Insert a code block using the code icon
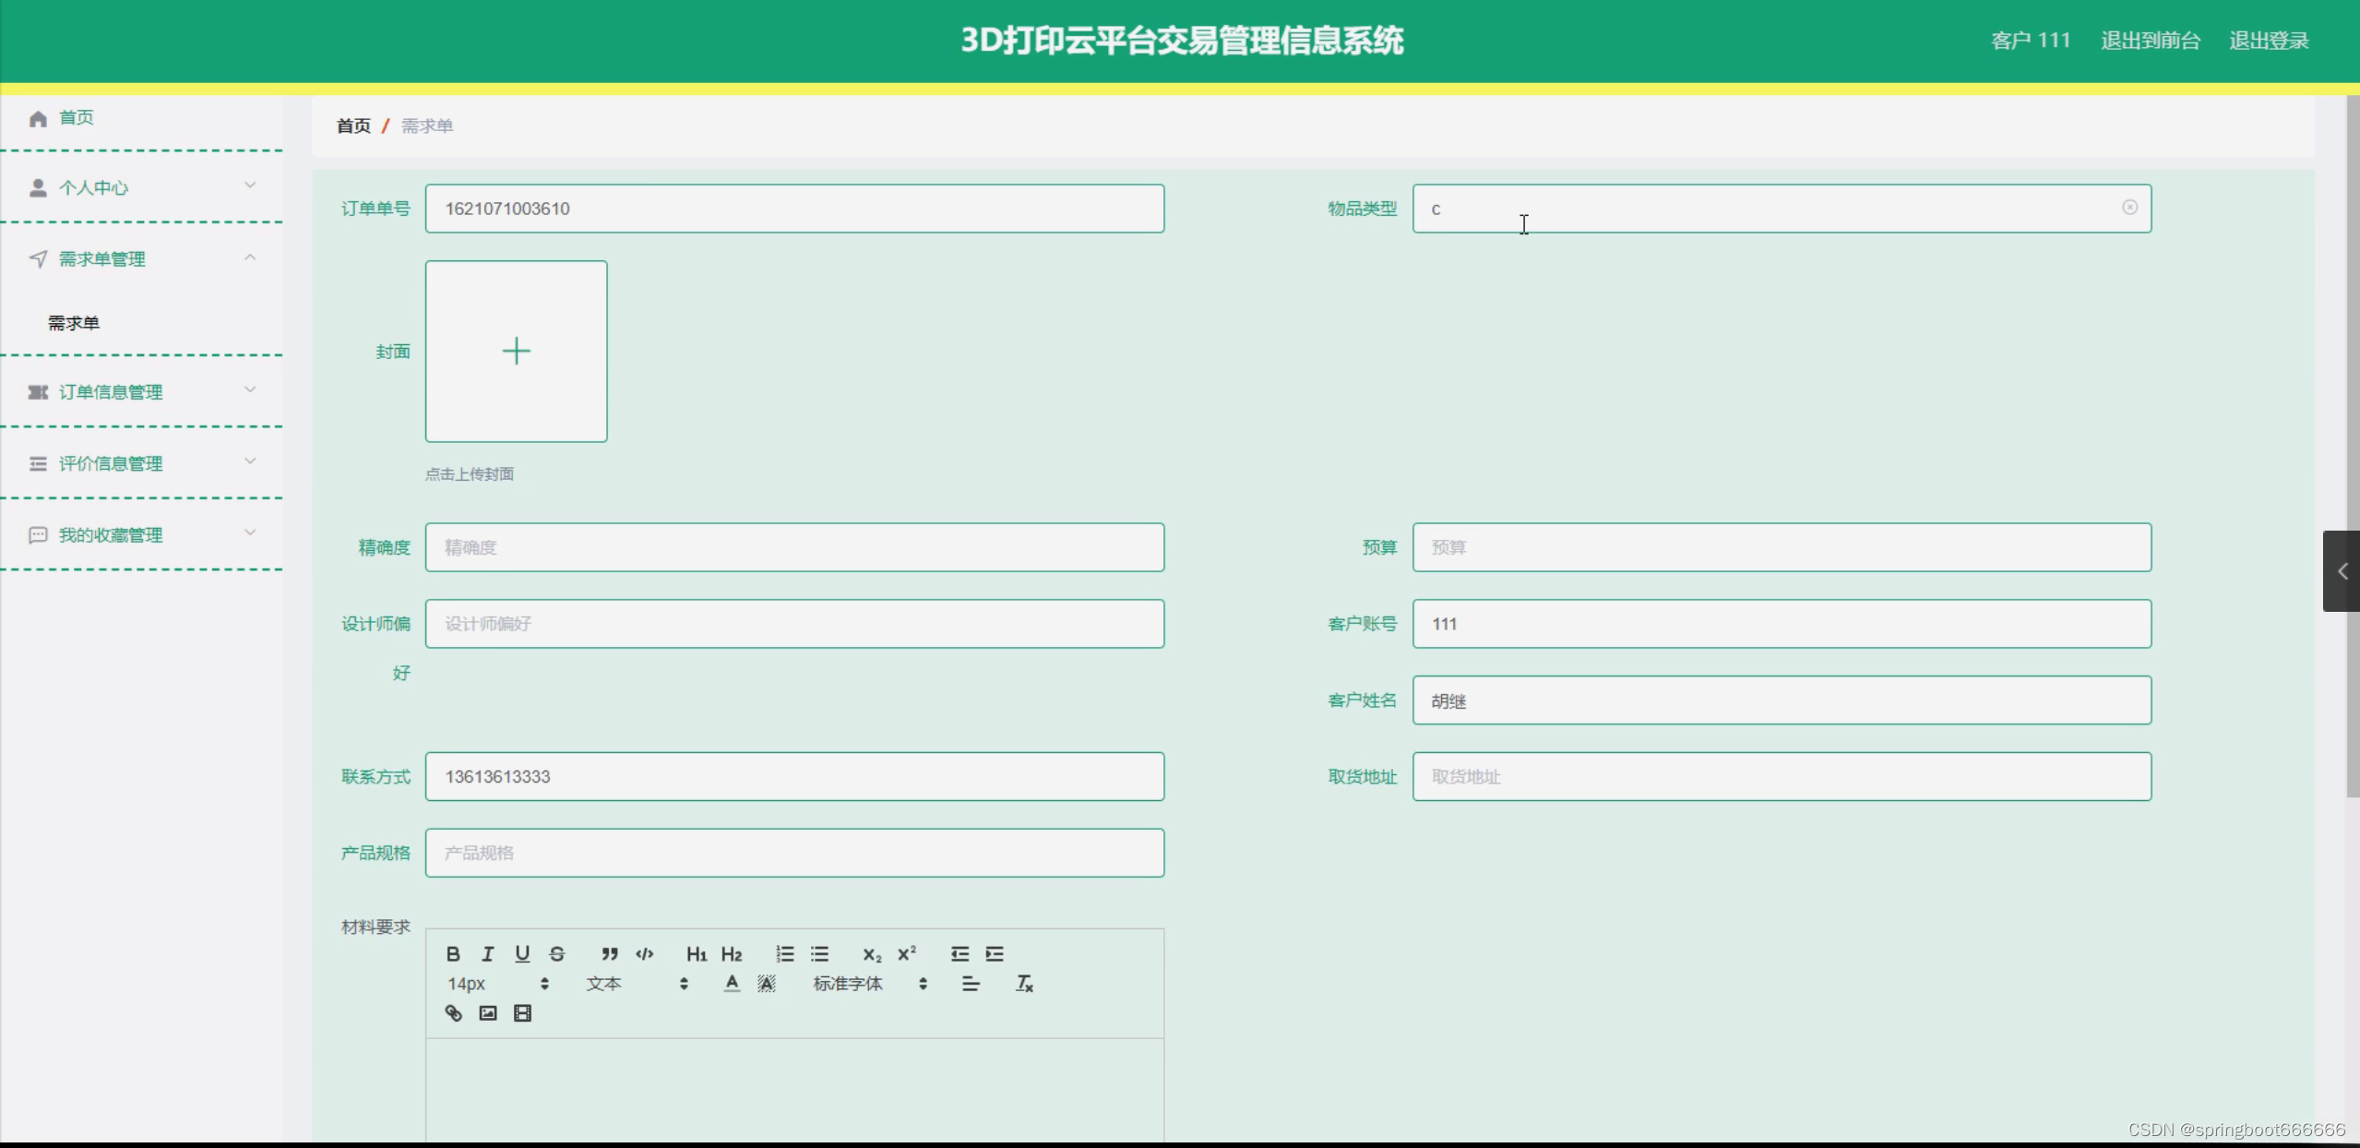 coord(645,953)
